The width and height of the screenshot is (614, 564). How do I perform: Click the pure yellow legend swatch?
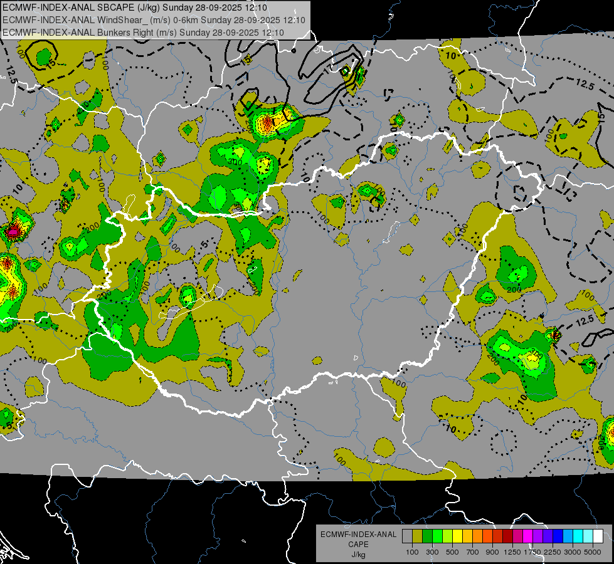(x=458, y=536)
